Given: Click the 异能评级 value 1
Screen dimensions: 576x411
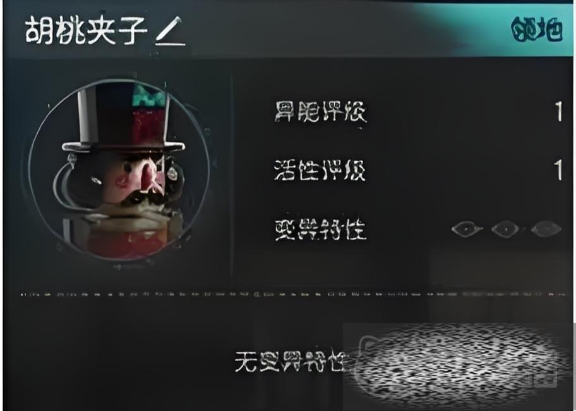Looking at the screenshot, I should point(558,112).
